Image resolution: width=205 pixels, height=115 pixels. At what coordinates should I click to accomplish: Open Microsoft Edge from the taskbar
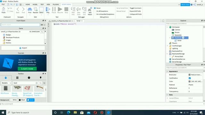pyautogui.click(x=69, y=112)
